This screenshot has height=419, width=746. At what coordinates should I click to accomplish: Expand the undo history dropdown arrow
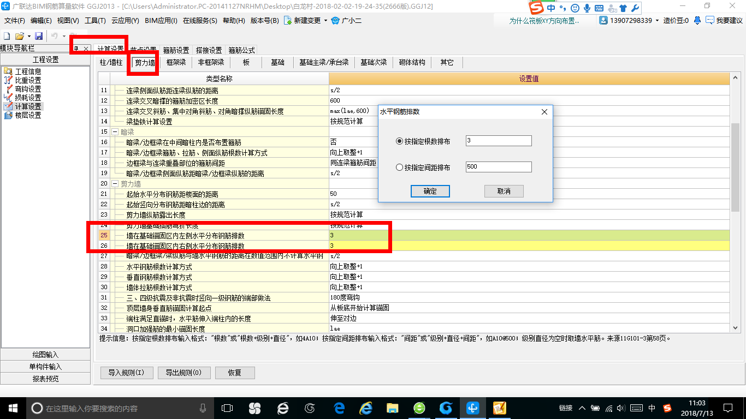click(x=63, y=36)
